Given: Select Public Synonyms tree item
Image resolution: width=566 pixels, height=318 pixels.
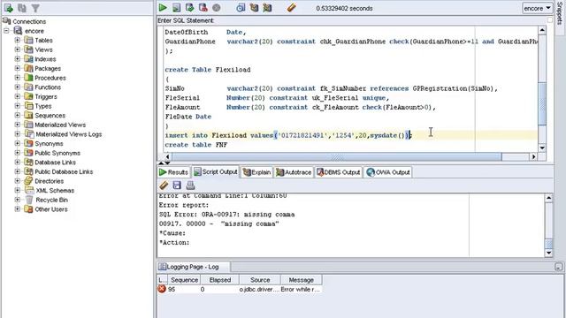Looking at the screenshot, I should 57,153.
